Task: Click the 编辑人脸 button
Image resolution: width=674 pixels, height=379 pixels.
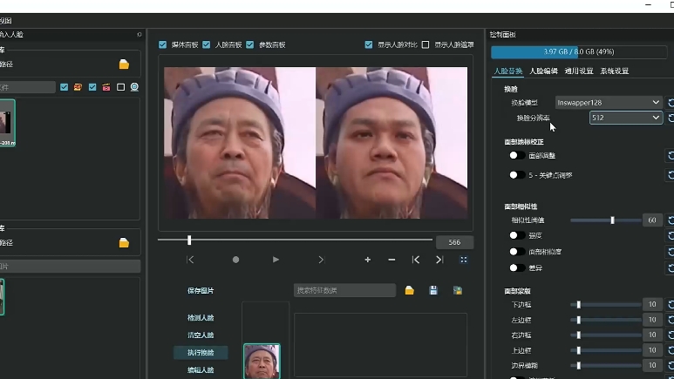Action: click(201, 369)
